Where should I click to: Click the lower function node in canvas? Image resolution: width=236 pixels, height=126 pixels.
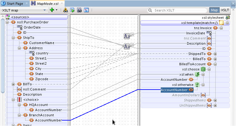127,46
